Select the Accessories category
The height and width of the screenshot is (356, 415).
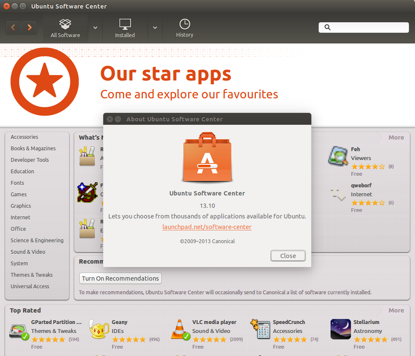(x=24, y=137)
